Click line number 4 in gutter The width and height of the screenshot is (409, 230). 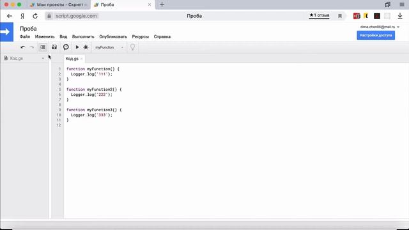59,84
